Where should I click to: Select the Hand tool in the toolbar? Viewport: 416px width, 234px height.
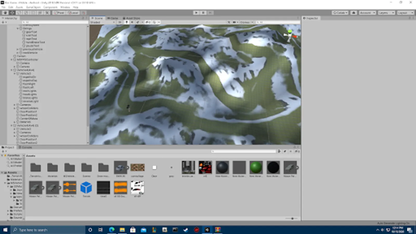click(5, 13)
